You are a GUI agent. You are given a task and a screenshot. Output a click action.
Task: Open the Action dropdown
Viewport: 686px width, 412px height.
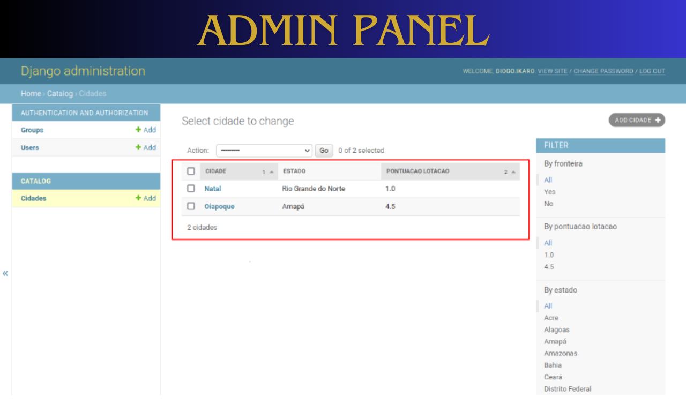264,151
